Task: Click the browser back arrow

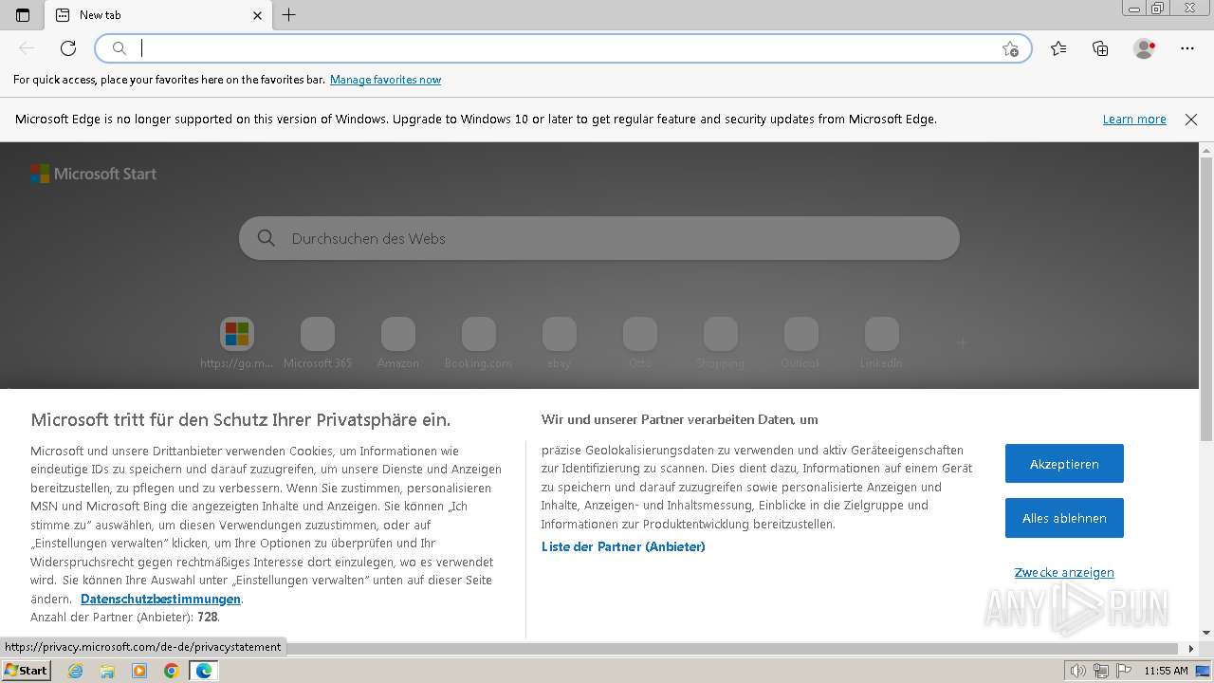Action: (27, 48)
